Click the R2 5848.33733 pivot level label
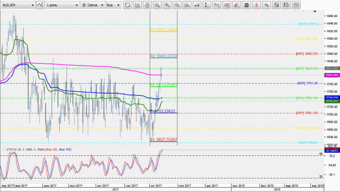The width and height of the screenshot is (340, 192). point(164,56)
